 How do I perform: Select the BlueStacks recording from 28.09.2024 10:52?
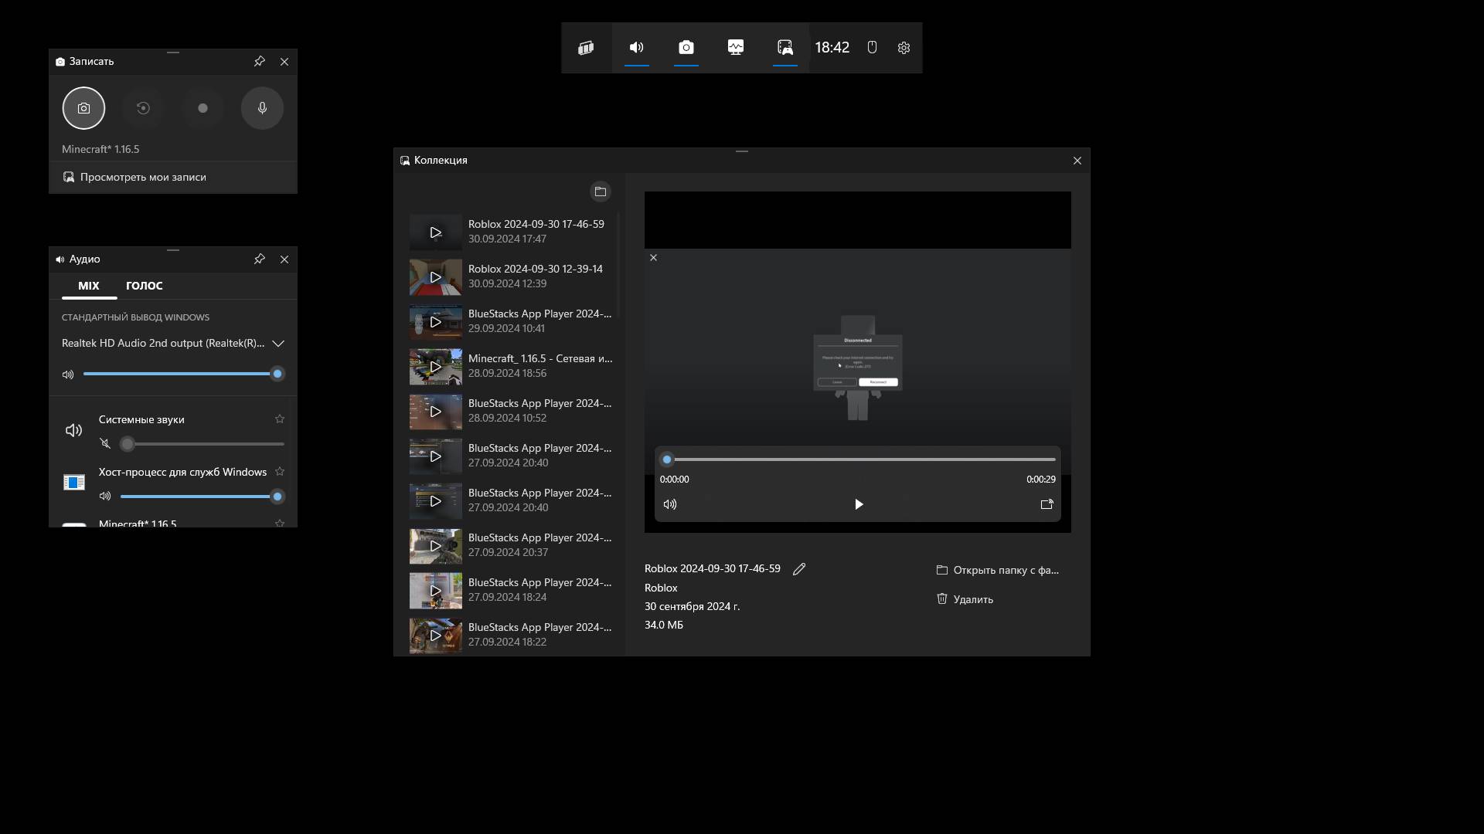(512, 411)
